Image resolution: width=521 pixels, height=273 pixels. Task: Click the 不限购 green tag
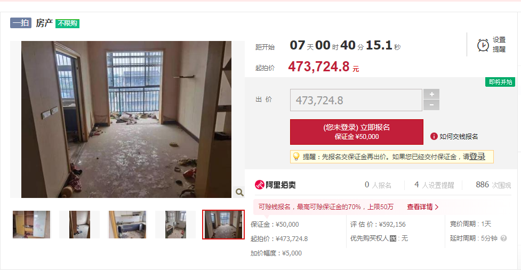pyautogui.click(x=67, y=23)
